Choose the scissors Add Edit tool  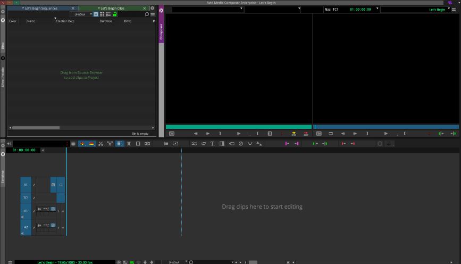(101, 144)
